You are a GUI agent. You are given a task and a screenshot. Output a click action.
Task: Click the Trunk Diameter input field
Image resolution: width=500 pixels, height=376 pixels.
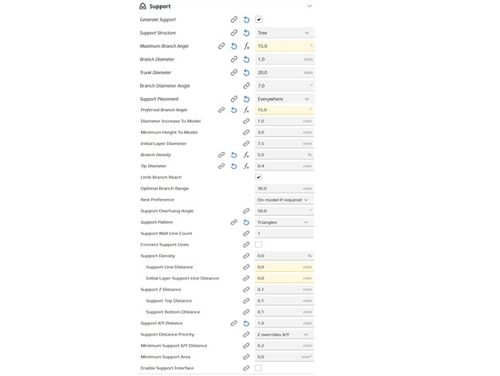coord(280,72)
